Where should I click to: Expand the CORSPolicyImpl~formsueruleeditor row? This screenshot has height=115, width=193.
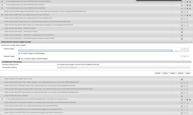point(7,1)
